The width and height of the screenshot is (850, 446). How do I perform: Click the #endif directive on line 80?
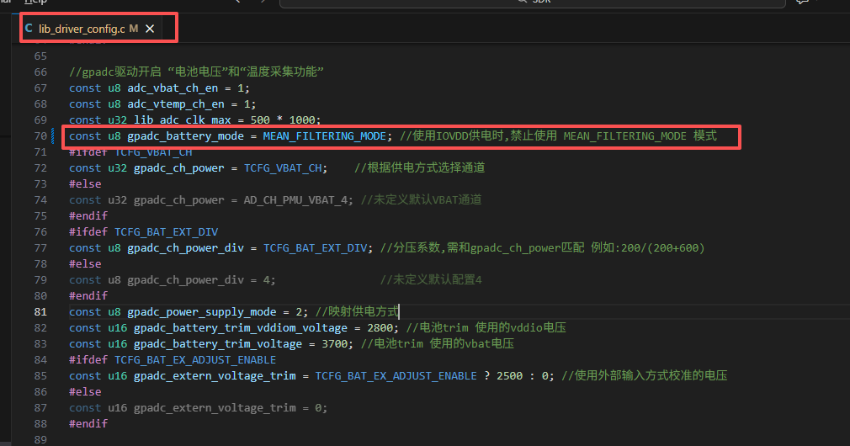click(88, 296)
